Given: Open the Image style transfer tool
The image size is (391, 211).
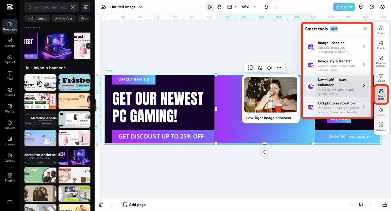Looking at the screenshot, I should [x=336, y=65].
